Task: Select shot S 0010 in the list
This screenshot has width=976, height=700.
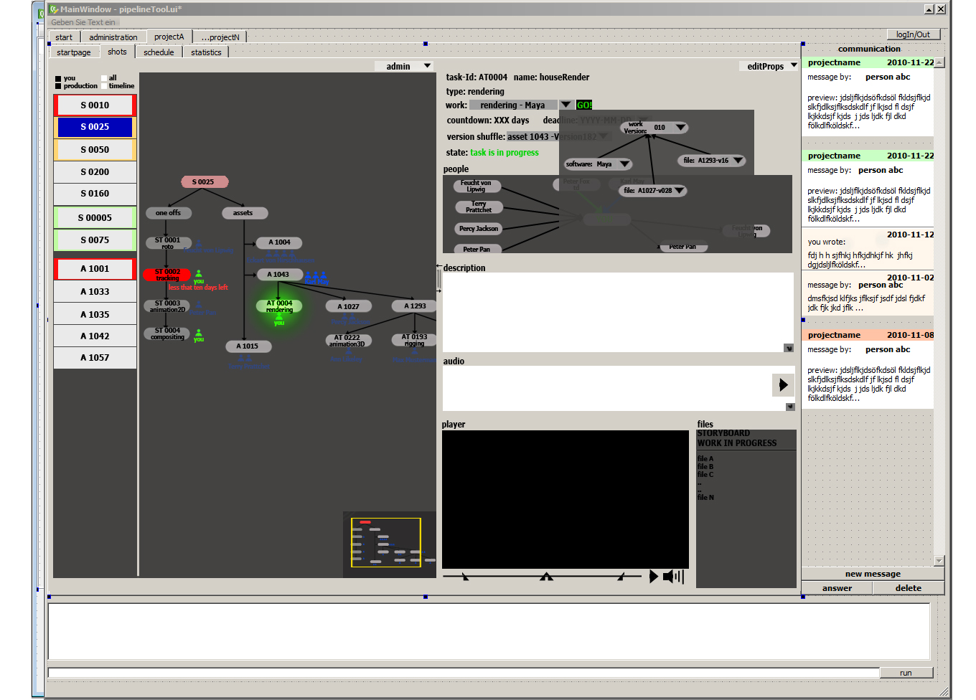Action: click(x=95, y=105)
